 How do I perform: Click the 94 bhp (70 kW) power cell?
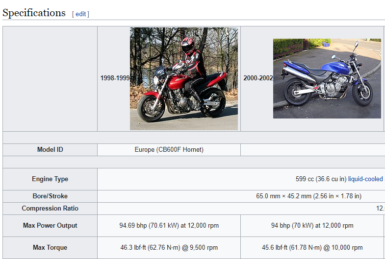click(312, 226)
